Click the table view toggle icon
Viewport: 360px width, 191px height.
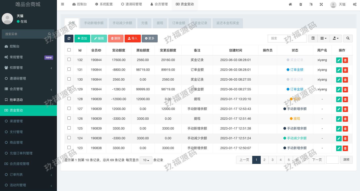(x=313, y=38)
